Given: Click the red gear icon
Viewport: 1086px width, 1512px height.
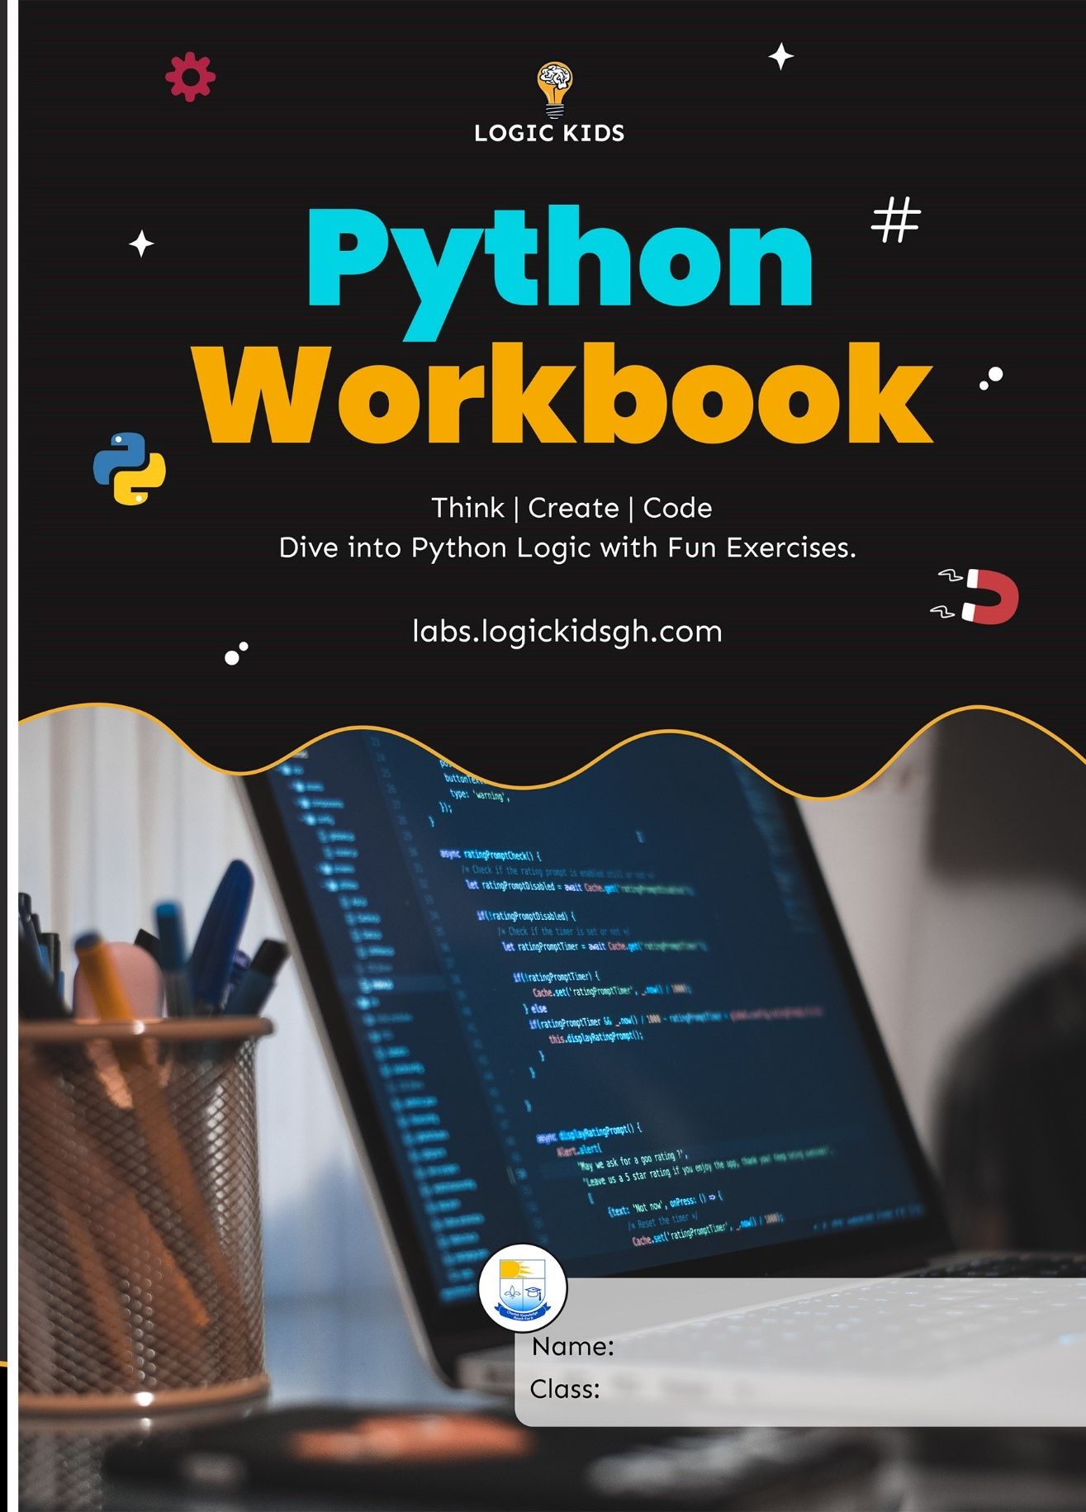Looking at the screenshot, I should (x=190, y=78).
